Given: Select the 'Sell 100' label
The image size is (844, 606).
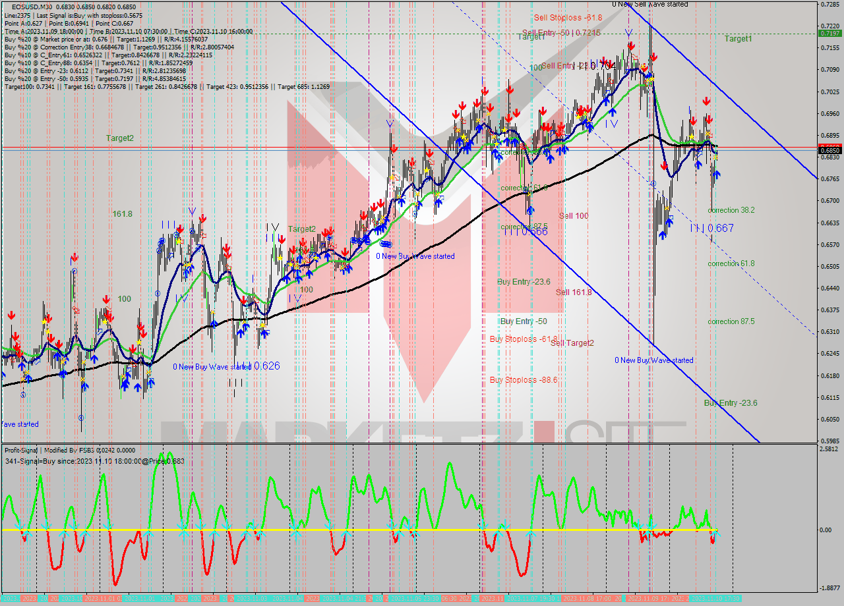Looking at the screenshot, I should (573, 216).
